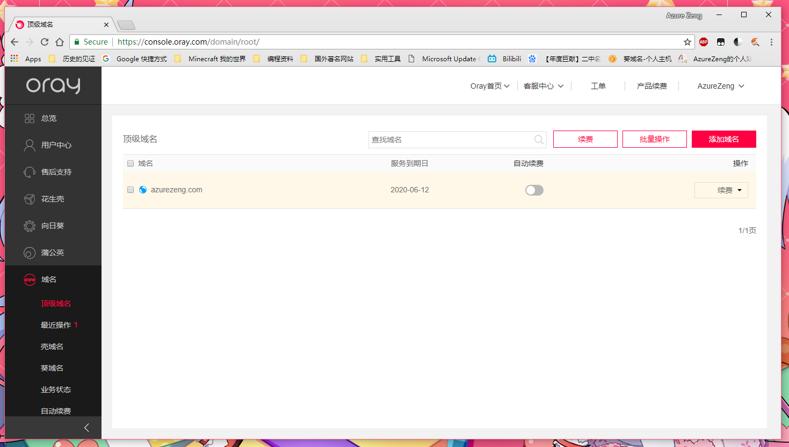Click the browser address bar URL
This screenshot has height=447, width=789.
[189, 42]
